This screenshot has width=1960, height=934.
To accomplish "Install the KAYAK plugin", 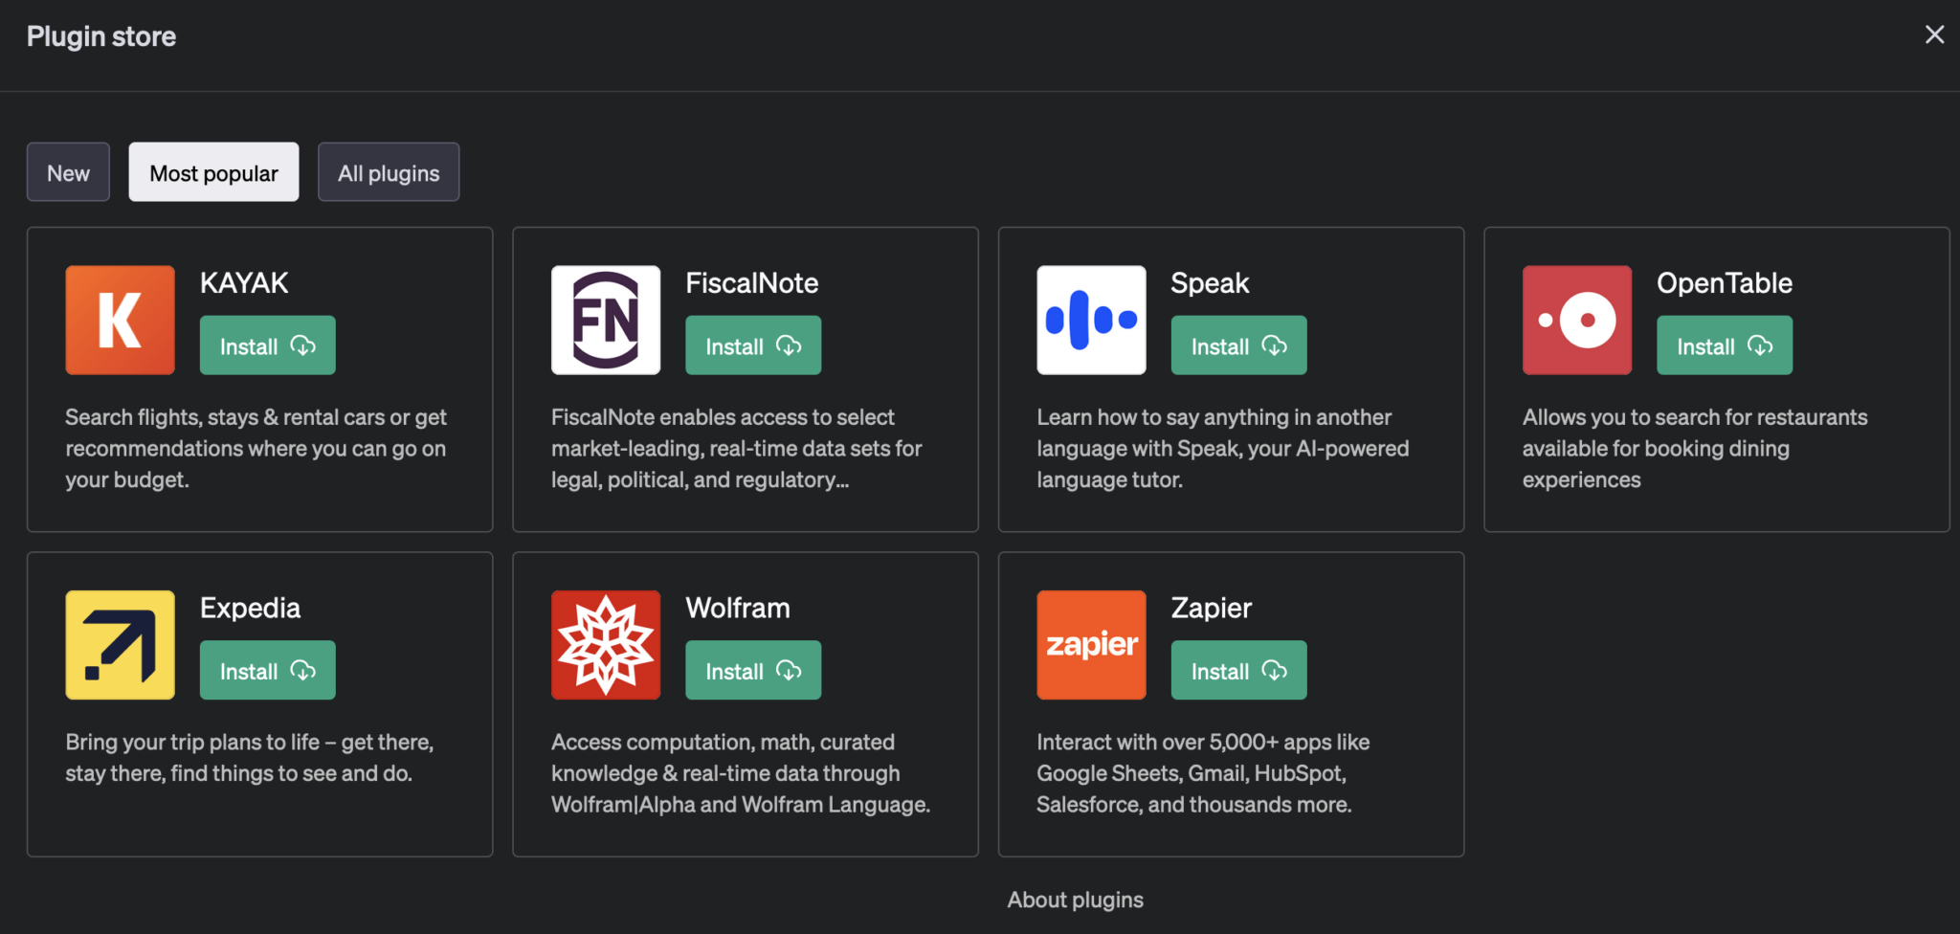I will pyautogui.click(x=267, y=345).
